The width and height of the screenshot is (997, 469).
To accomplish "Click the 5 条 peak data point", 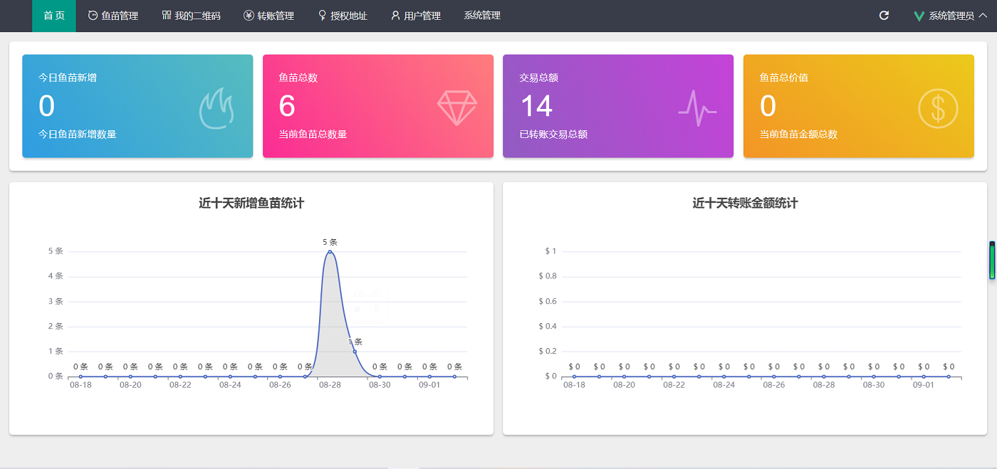I will pyautogui.click(x=330, y=252).
